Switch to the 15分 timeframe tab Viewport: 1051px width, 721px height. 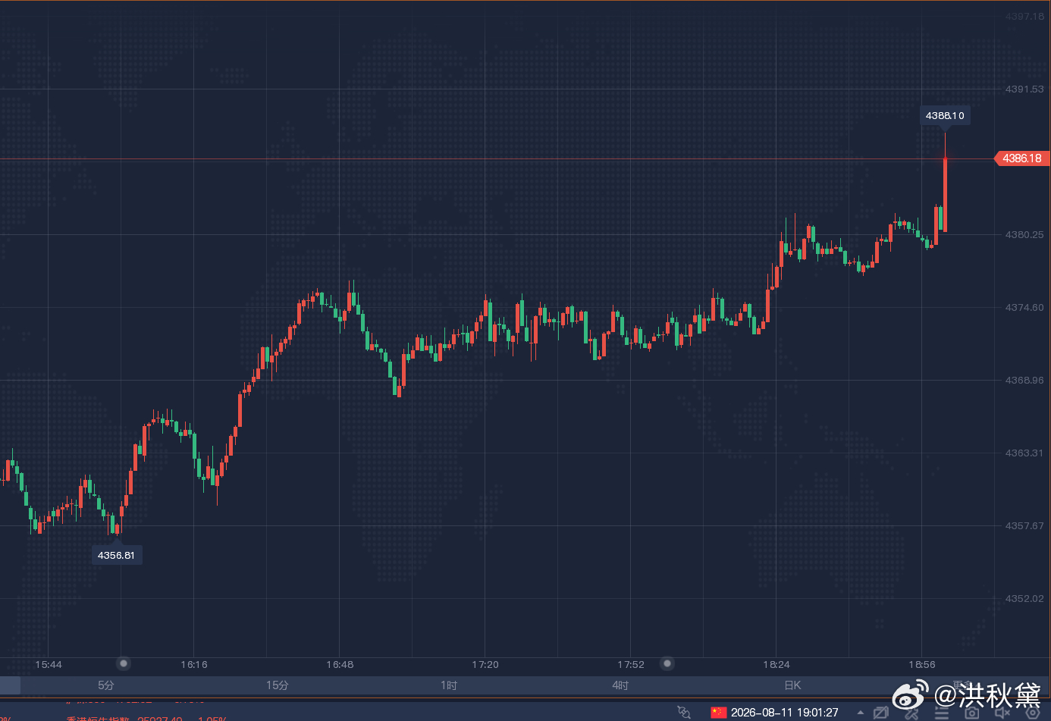point(277,685)
